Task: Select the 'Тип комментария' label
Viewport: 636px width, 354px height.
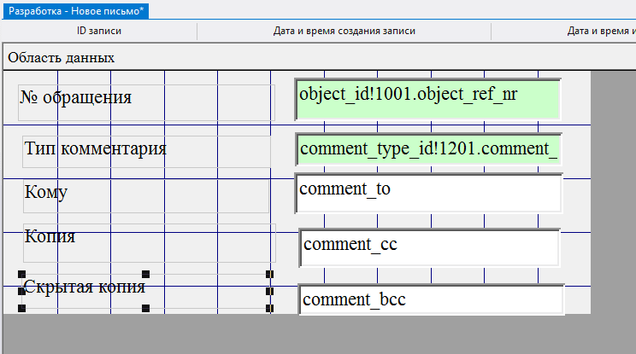Action: coord(95,148)
